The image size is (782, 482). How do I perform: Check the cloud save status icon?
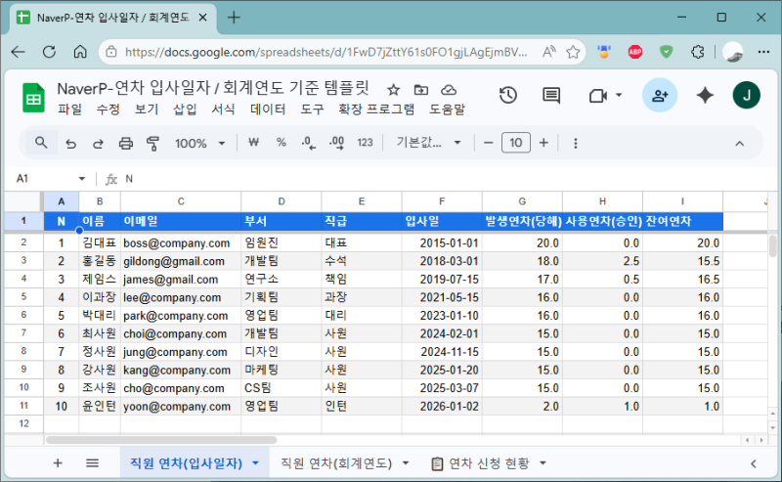pos(449,90)
